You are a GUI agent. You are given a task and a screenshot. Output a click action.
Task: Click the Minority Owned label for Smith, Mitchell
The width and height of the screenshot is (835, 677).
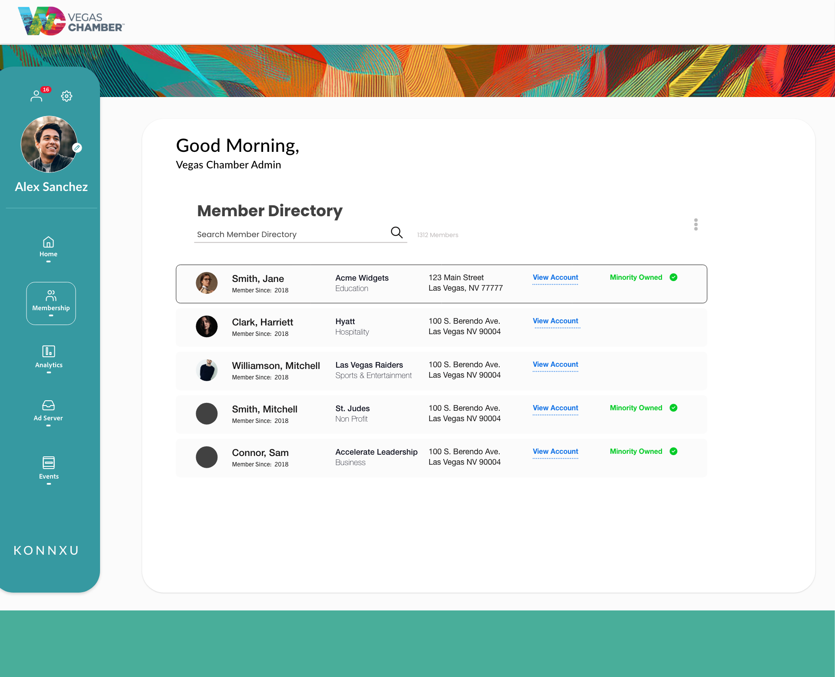(x=636, y=408)
